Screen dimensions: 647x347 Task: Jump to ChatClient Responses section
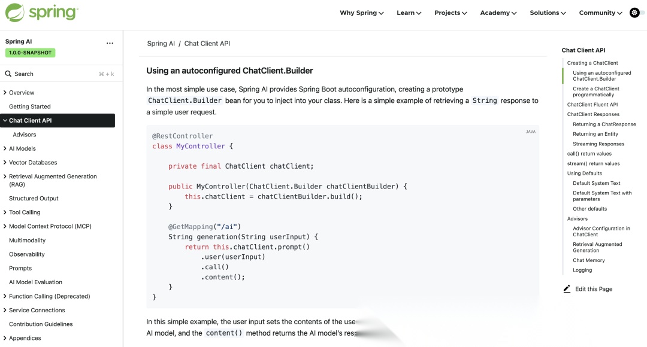coord(593,114)
